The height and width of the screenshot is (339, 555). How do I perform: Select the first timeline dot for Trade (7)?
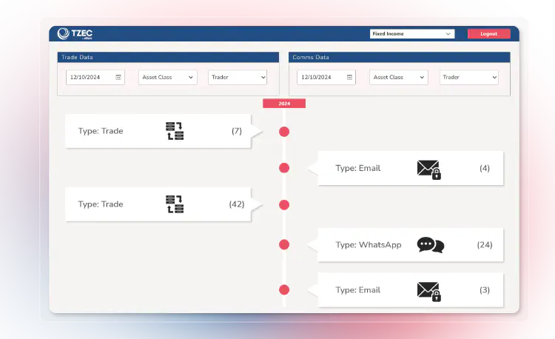coord(284,132)
